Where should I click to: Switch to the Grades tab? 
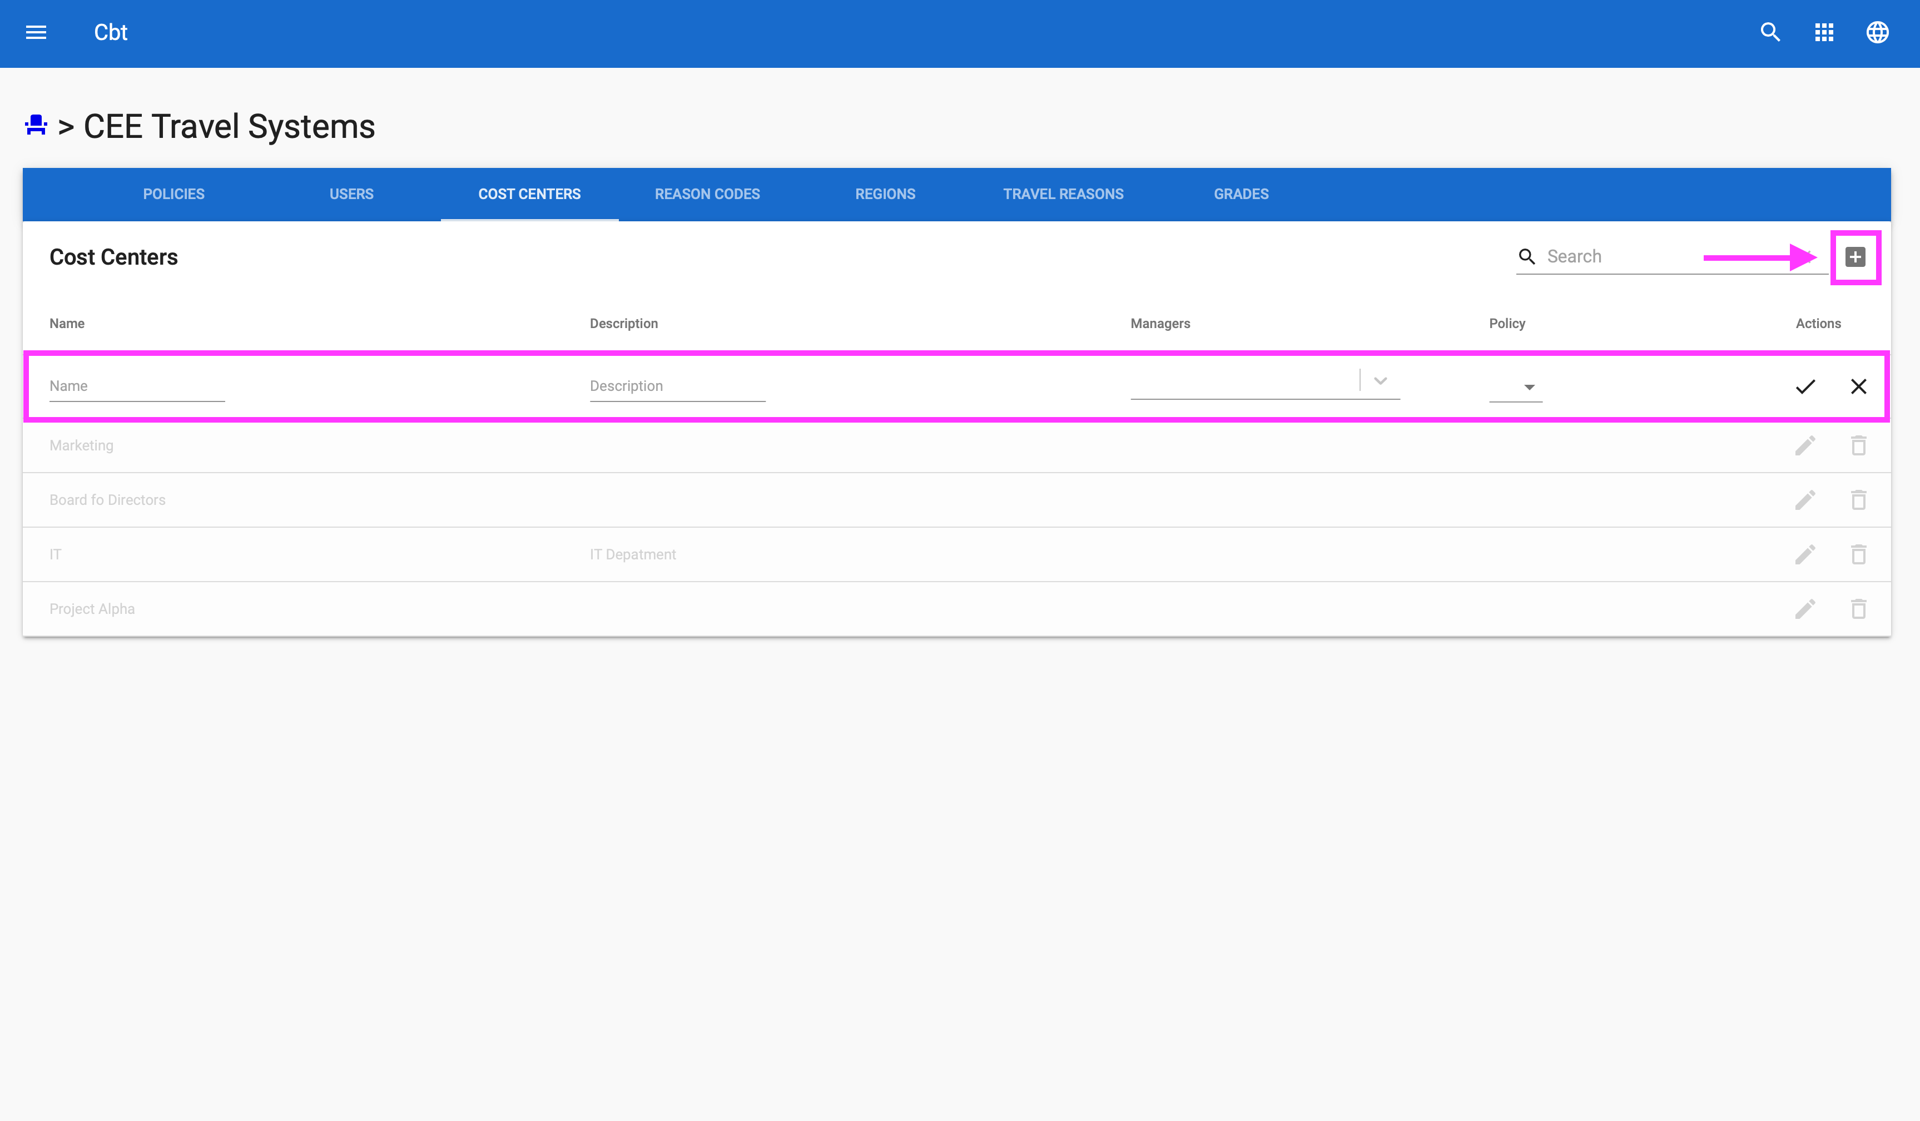tap(1241, 194)
